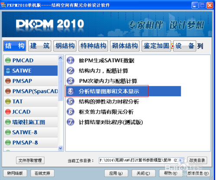The height and width of the screenshot is (180, 216).
Task: Click number 3 icon for PM次梁内力与配筋计算
Action: (71, 81)
